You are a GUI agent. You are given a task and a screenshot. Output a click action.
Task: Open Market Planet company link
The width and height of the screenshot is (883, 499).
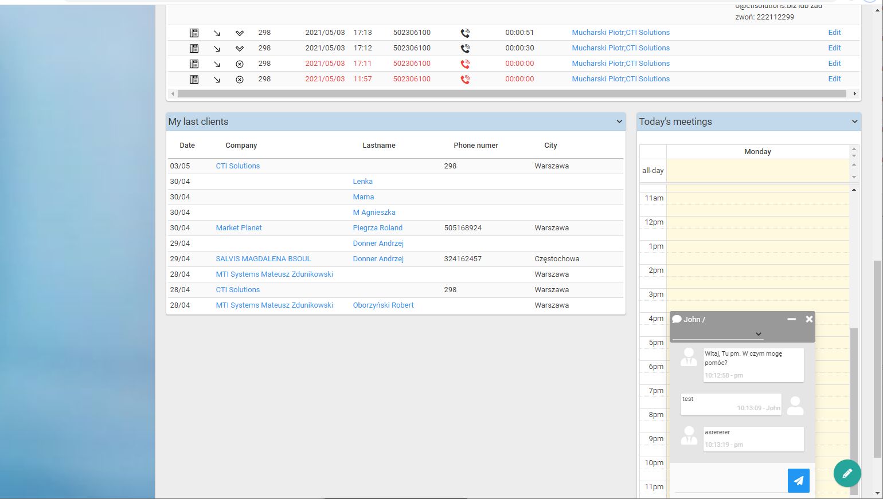(x=239, y=228)
